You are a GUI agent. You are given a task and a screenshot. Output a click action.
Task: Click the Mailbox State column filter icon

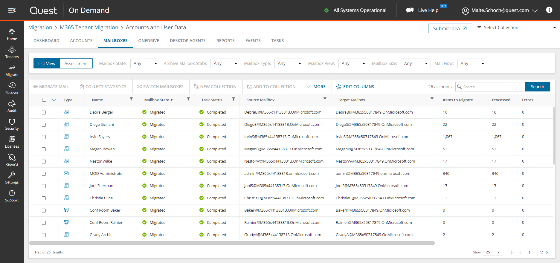pos(188,99)
